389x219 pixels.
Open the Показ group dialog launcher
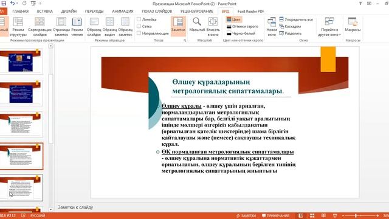(185, 40)
